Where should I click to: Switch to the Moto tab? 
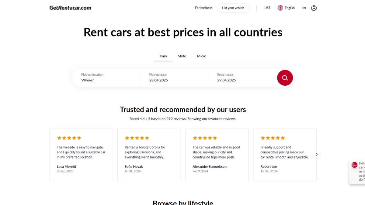click(182, 56)
